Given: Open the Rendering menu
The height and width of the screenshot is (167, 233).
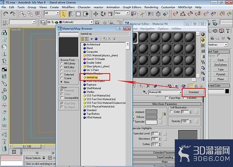Looking at the screenshot, I should (x=151, y=7).
